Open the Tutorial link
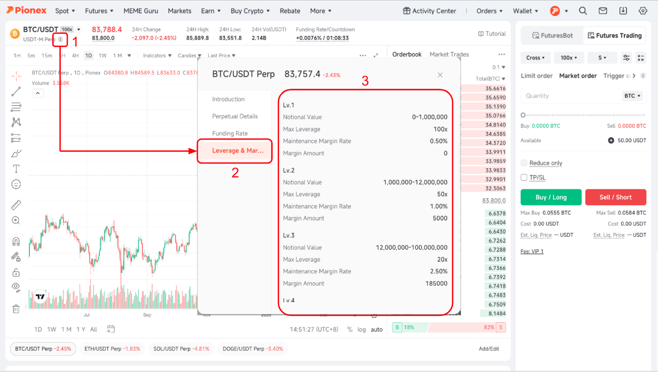 pyautogui.click(x=492, y=34)
